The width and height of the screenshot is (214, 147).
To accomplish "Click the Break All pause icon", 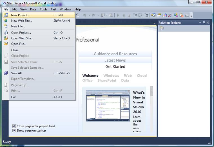I will coord(124,15).
